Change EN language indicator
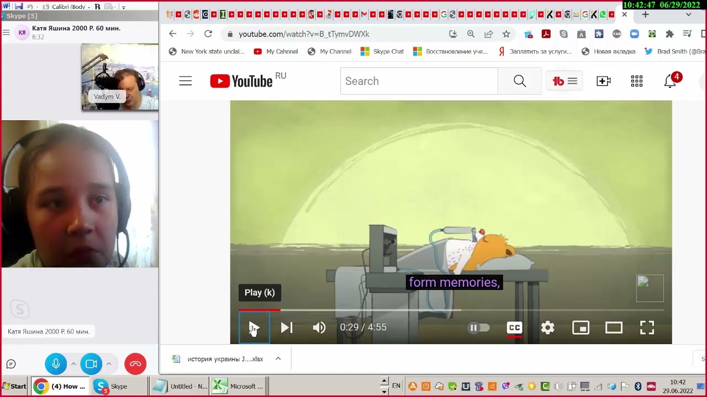Viewport: 707px width, 397px height. [396, 386]
